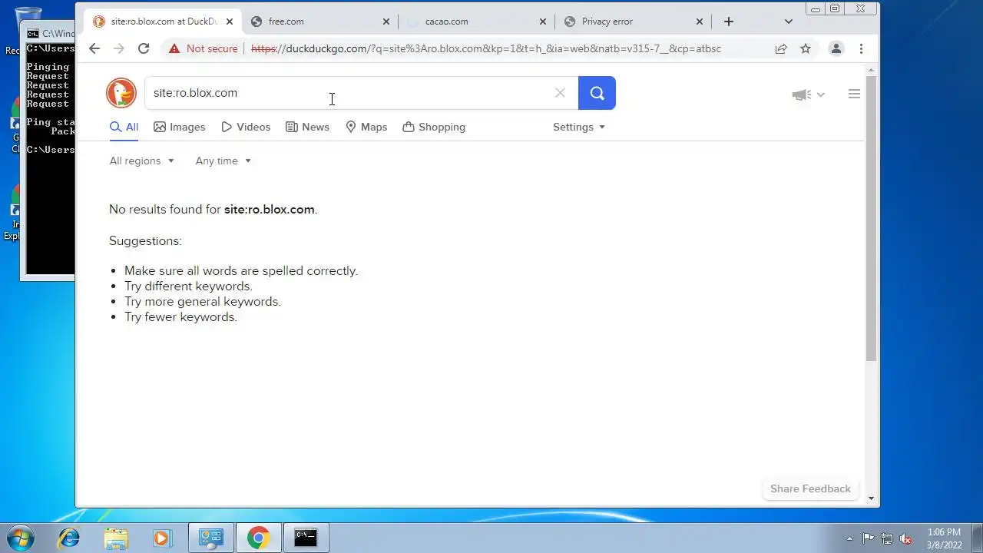Expand the chevron next to the megaphone
Screen dimensions: 983x553
(x=820, y=94)
